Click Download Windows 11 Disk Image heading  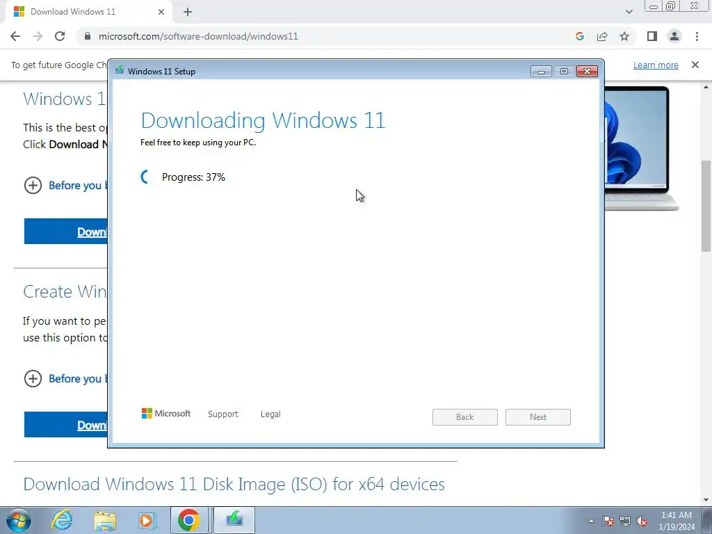point(234,485)
